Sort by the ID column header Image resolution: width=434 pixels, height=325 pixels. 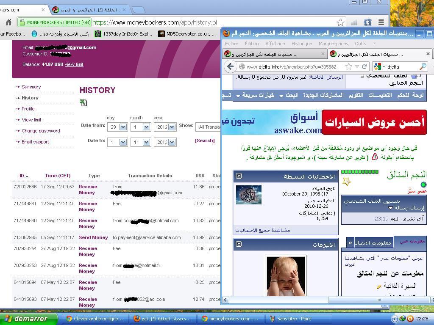click(24, 176)
